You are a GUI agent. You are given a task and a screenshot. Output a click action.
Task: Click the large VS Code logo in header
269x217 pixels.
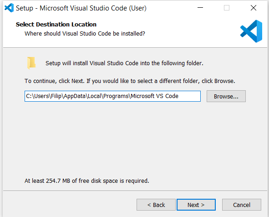tap(251, 31)
